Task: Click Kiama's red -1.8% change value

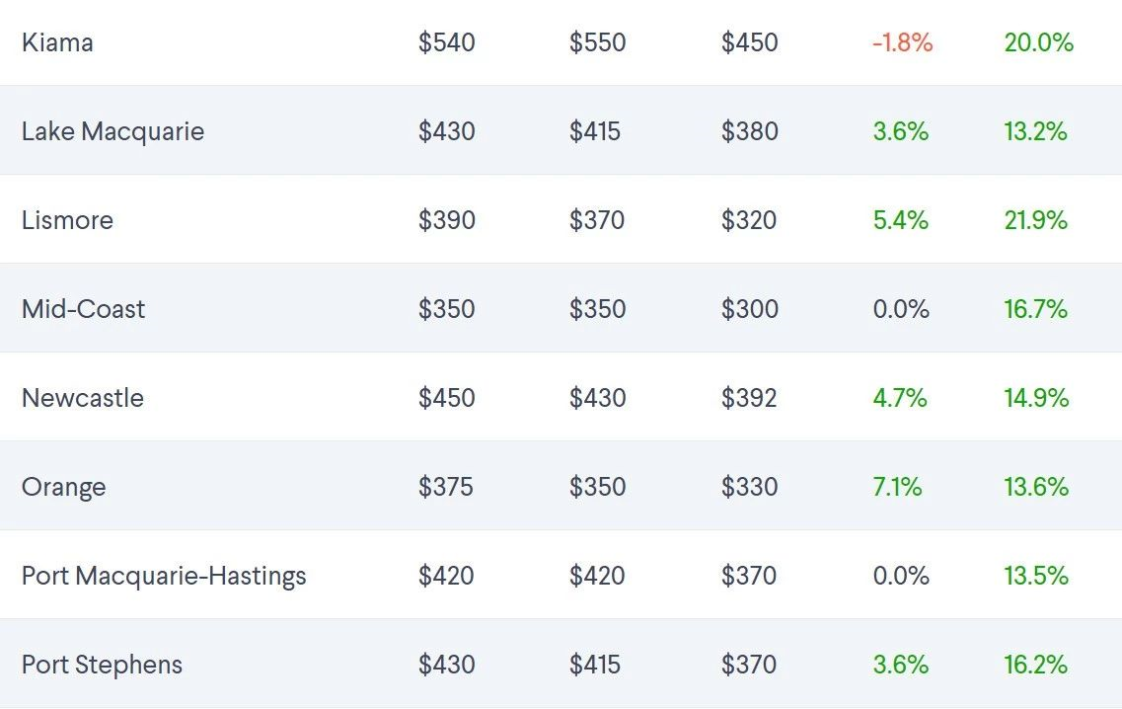Action: (902, 42)
